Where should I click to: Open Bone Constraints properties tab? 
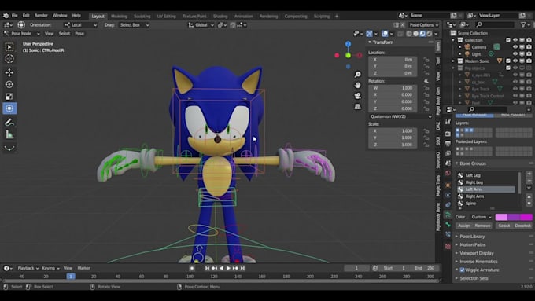point(448,234)
